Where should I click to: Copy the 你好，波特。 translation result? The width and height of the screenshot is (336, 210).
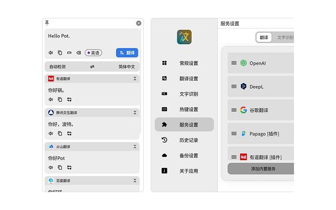(60, 133)
